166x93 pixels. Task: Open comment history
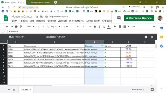[x=119, y=18]
